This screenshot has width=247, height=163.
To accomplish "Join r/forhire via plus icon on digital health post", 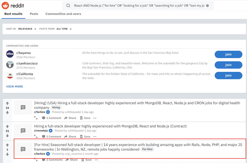I will tap(48, 112).
